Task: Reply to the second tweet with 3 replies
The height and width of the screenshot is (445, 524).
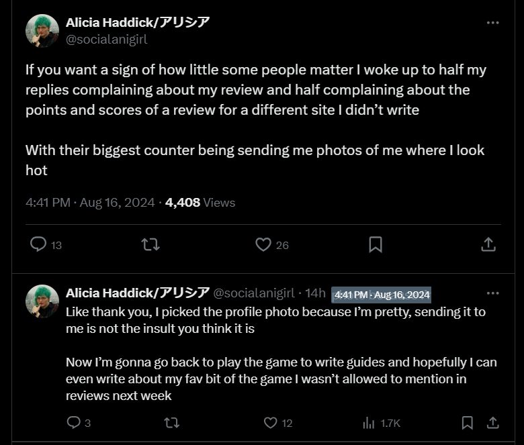Action: coord(79,423)
